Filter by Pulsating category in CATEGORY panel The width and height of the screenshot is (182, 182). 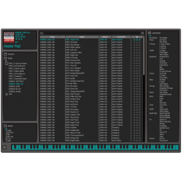[163, 126]
